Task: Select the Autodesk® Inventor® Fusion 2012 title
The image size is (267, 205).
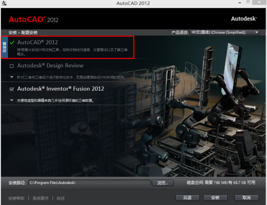Action: [x=61, y=88]
